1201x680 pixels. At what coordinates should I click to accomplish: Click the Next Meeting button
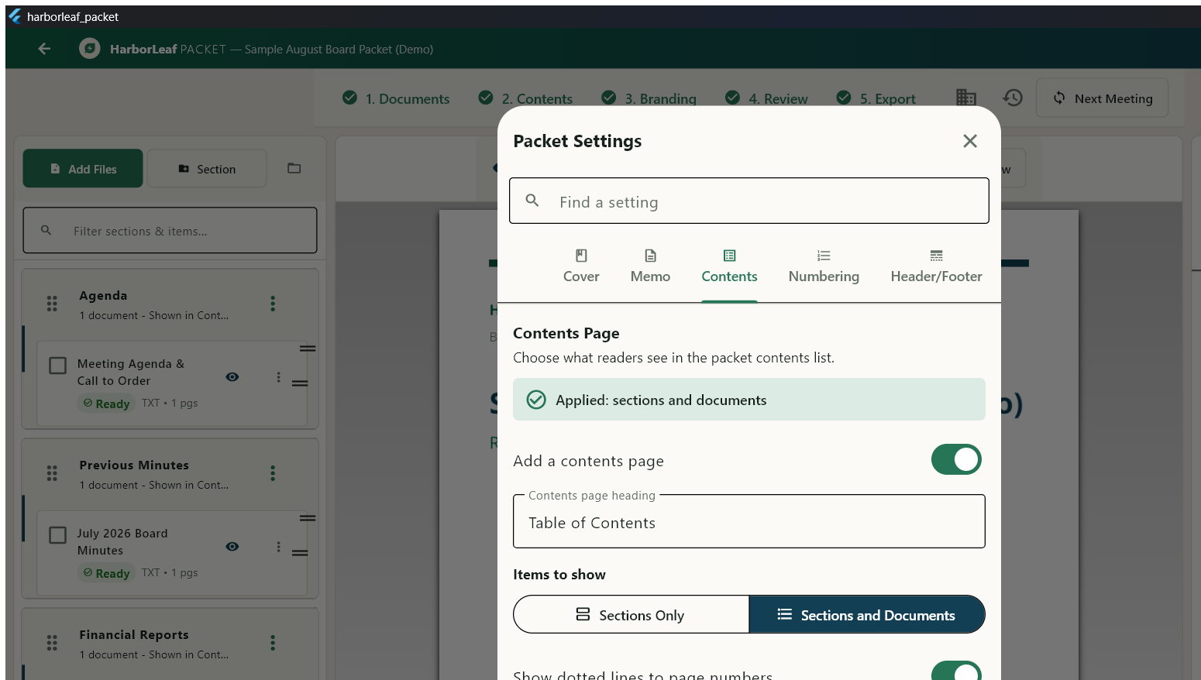point(1102,98)
